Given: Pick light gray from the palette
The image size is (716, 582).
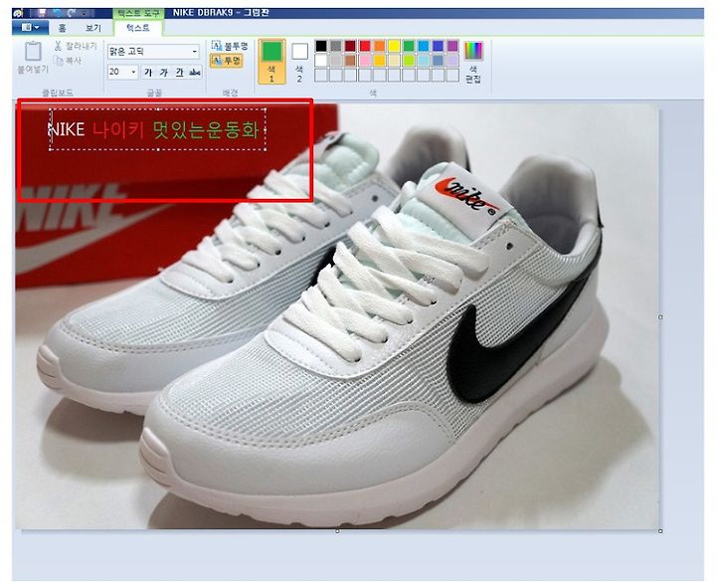Looking at the screenshot, I should pyautogui.click(x=336, y=61).
